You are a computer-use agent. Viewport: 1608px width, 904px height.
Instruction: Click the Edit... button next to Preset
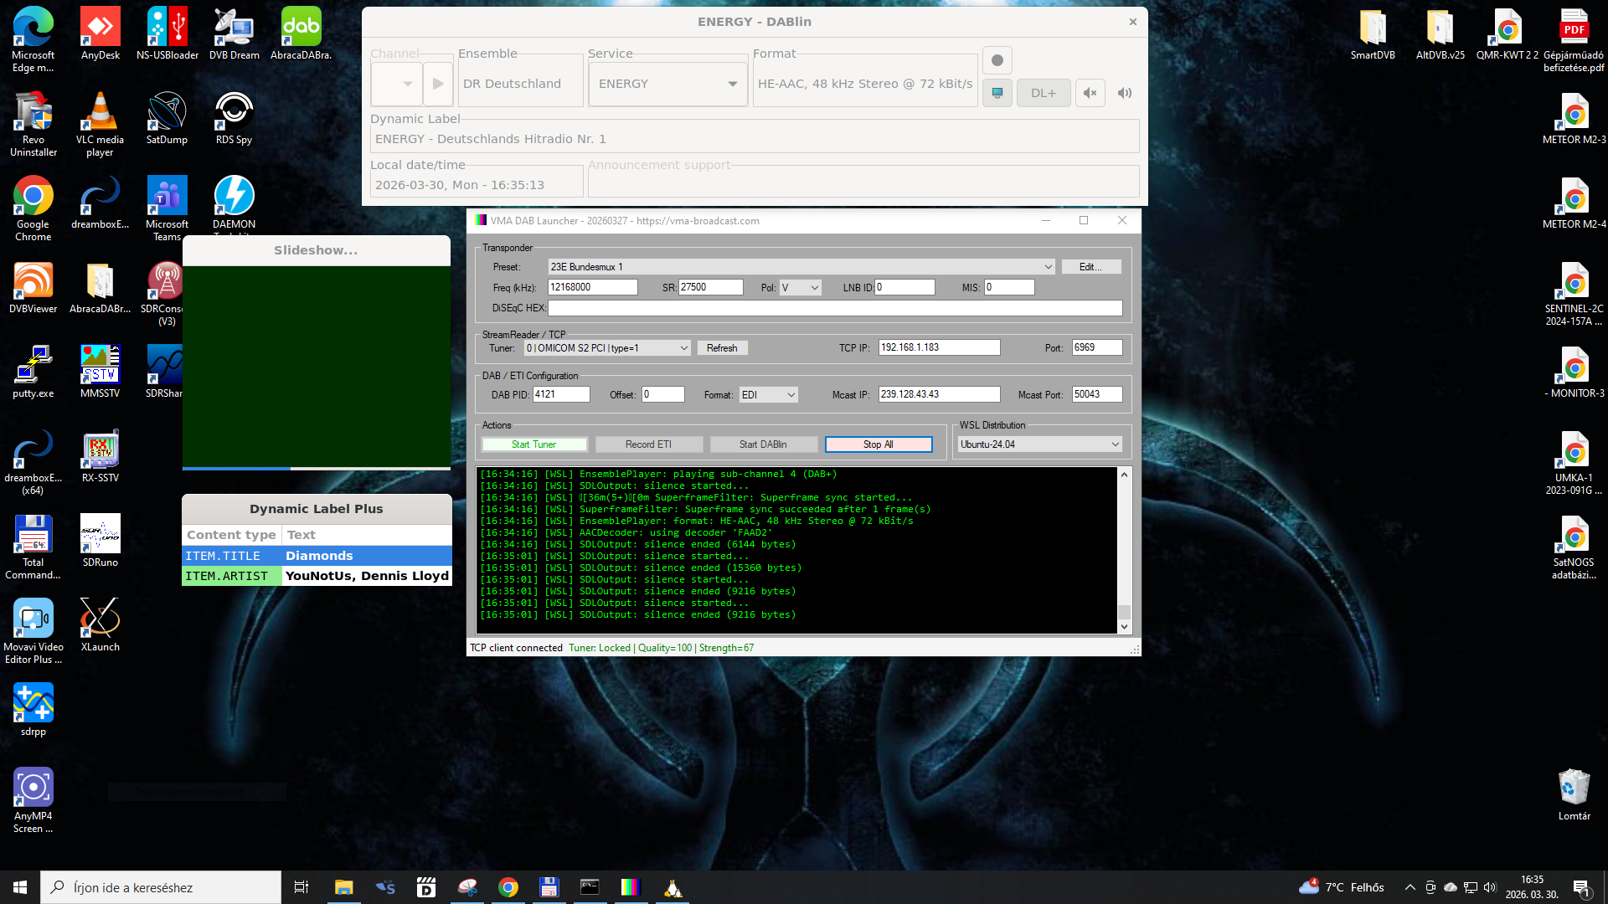coord(1090,267)
